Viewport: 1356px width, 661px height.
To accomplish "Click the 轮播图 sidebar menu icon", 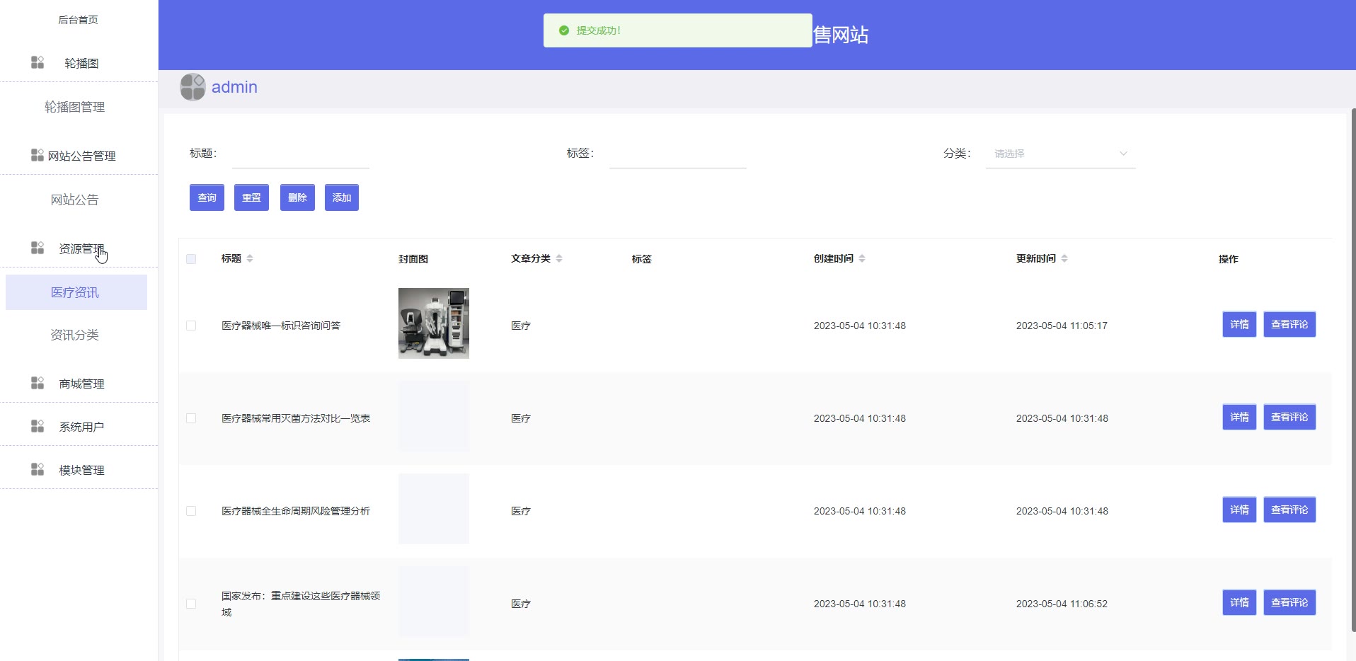I will (x=38, y=63).
